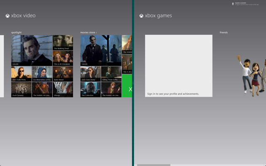Click the download arrow icon for update

click(233, 4)
